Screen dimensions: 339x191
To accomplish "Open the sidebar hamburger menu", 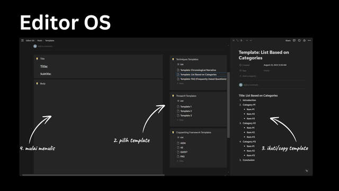I will (22, 40).
